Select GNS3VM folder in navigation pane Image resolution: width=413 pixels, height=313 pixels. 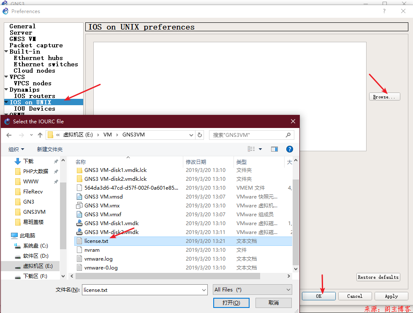(x=34, y=212)
